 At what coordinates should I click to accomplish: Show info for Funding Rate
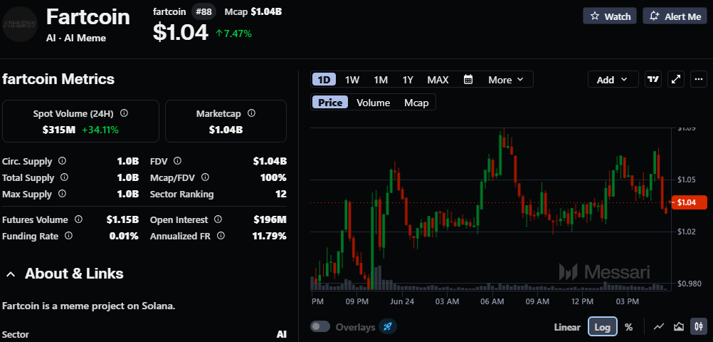coord(68,236)
